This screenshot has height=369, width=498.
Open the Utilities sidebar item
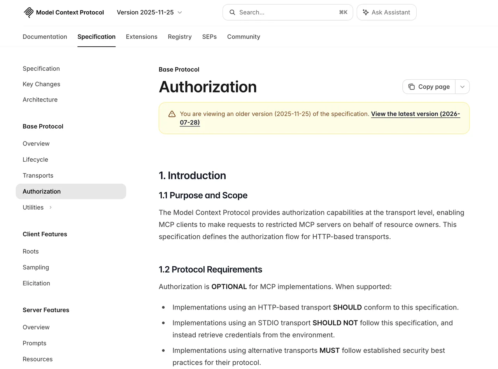33,208
